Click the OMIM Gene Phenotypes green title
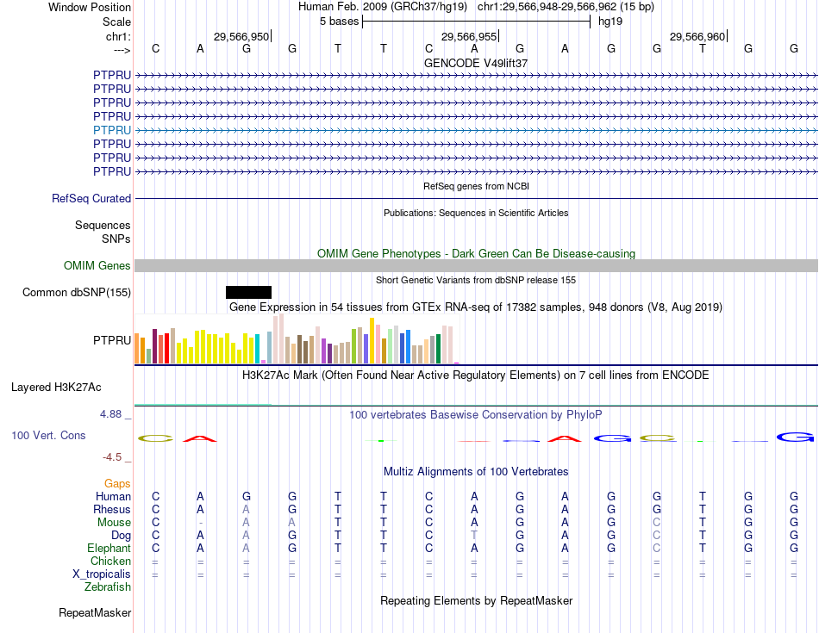Screen dimensions: 819x633 coord(476,253)
